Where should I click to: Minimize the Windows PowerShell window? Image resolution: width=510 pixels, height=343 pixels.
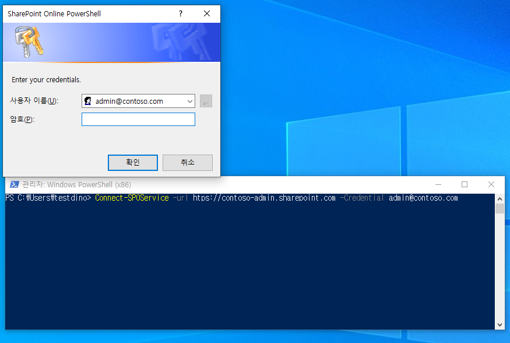pyautogui.click(x=438, y=184)
